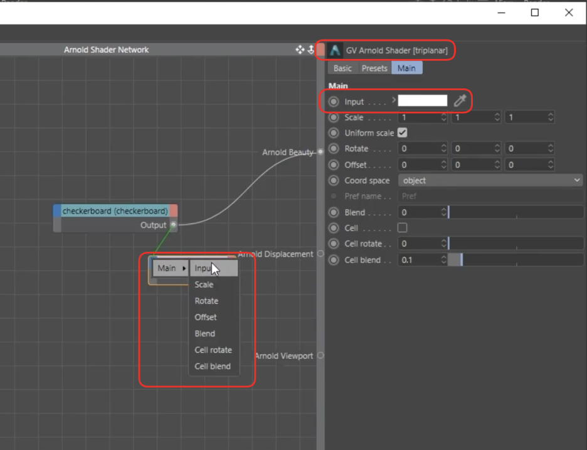The width and height of the screenshot is (587, 450).
Task: Toggle the animation dot beside Rotate
Action: point(334,149)
